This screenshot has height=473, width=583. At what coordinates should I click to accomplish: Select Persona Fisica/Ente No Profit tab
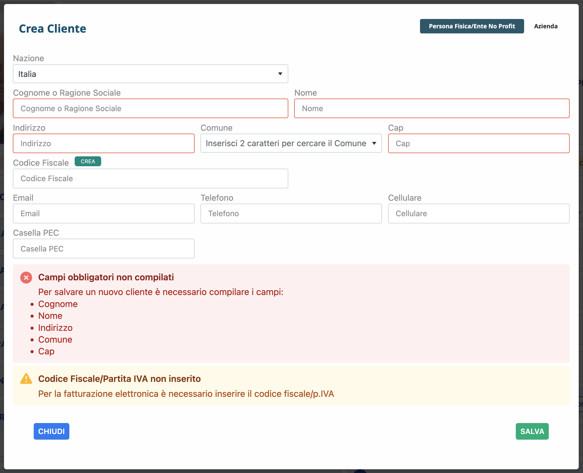click(x=472, y=26)
